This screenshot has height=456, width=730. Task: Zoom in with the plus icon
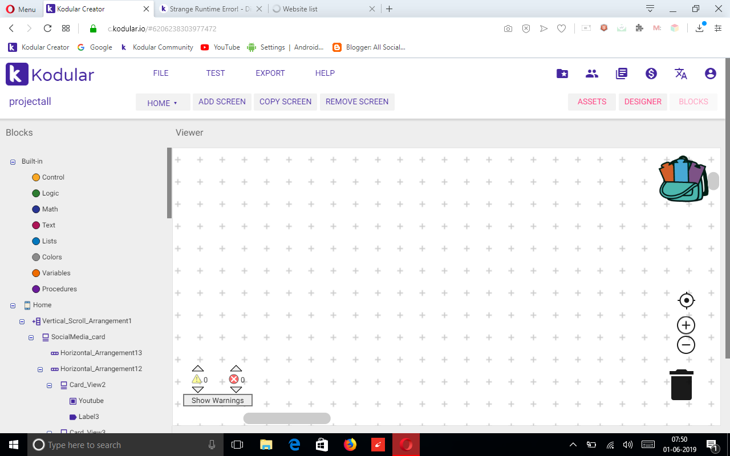[x=686, y=325]
